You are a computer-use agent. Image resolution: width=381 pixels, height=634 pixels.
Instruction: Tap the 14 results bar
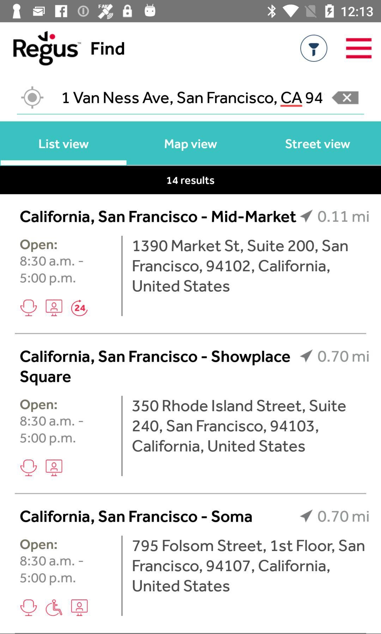[190, 180]
